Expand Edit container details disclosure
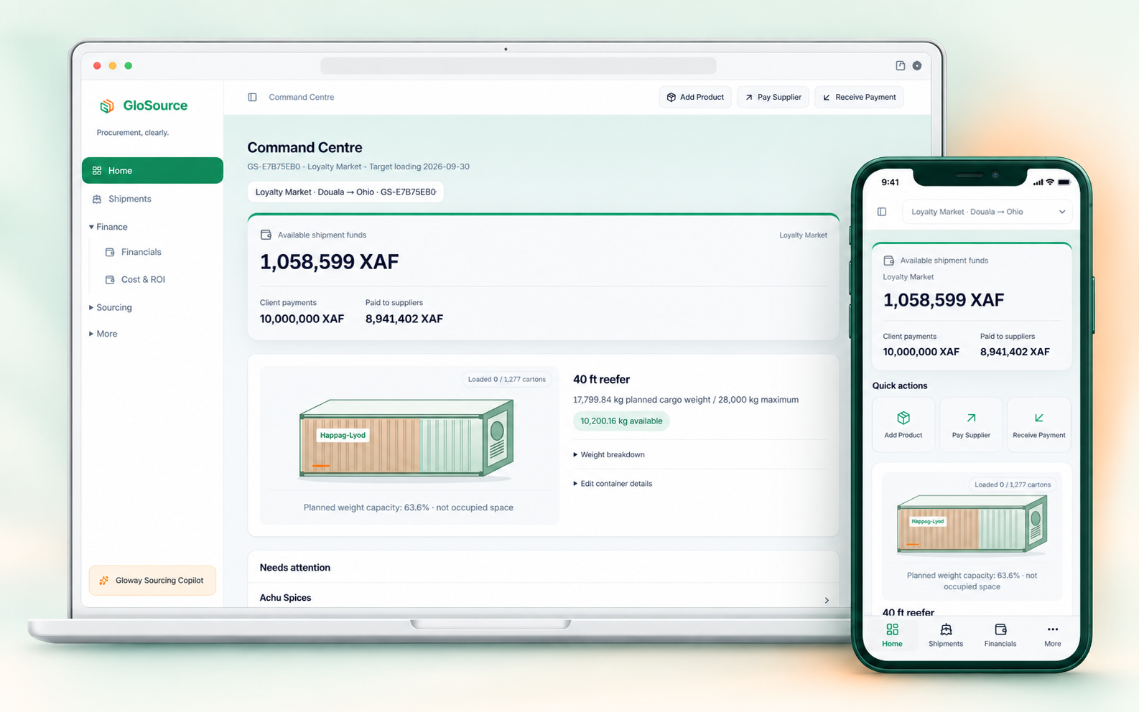1139x712 pixels. pyautogui.click(x=613, y=484)
